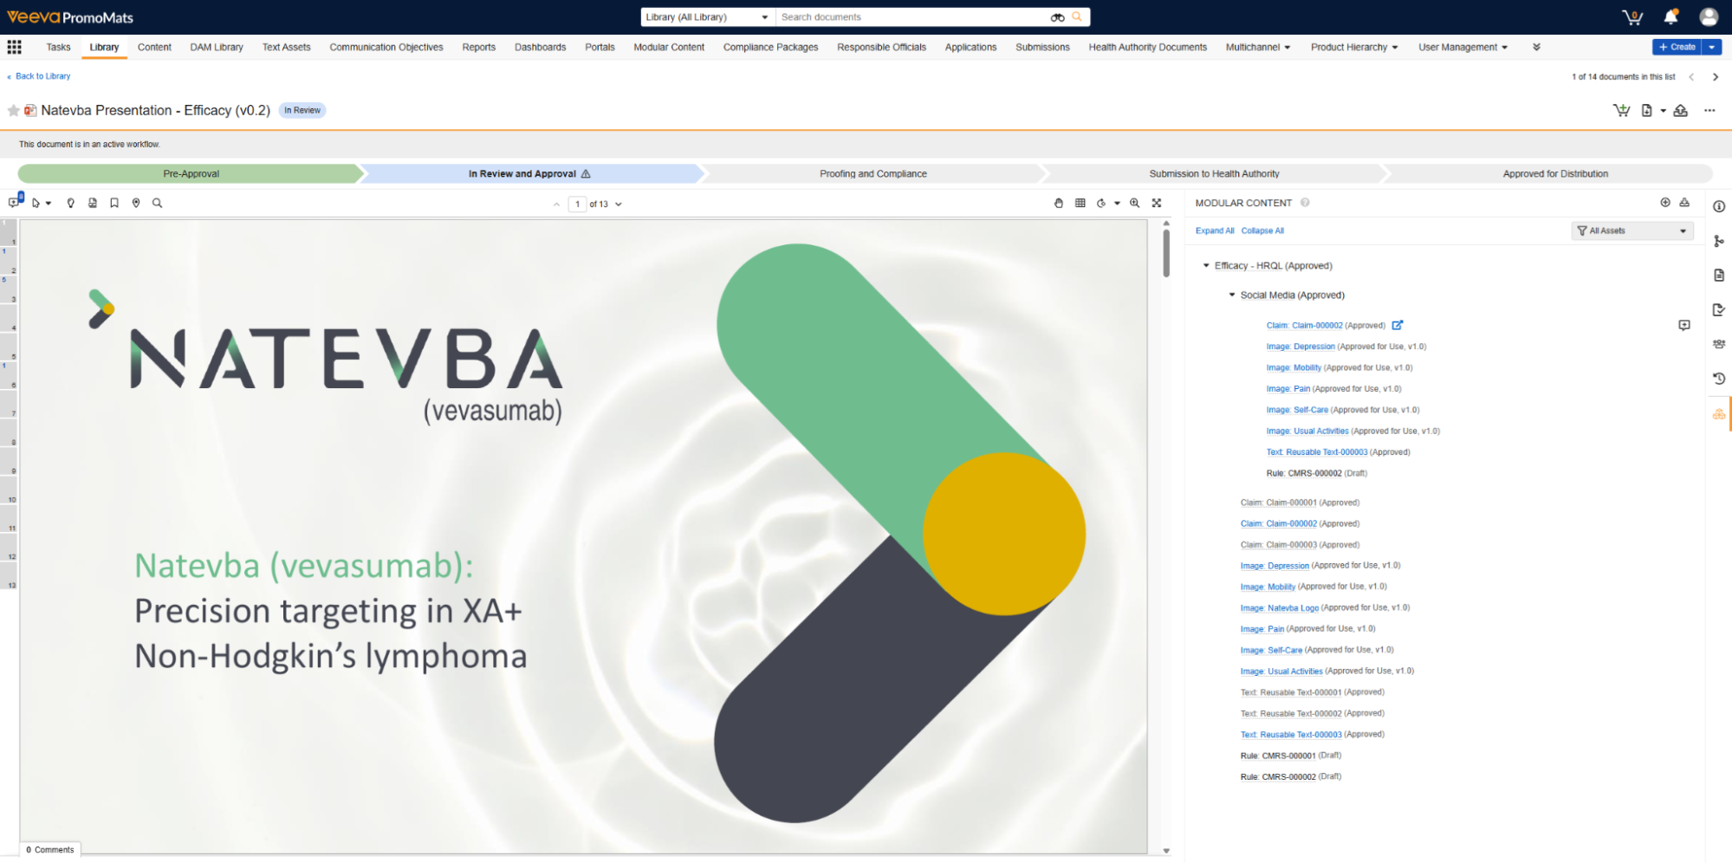The height and width of the screenshot is (863, 1732).
Task: Click the page number input field
Action: [x=577, y=204]
